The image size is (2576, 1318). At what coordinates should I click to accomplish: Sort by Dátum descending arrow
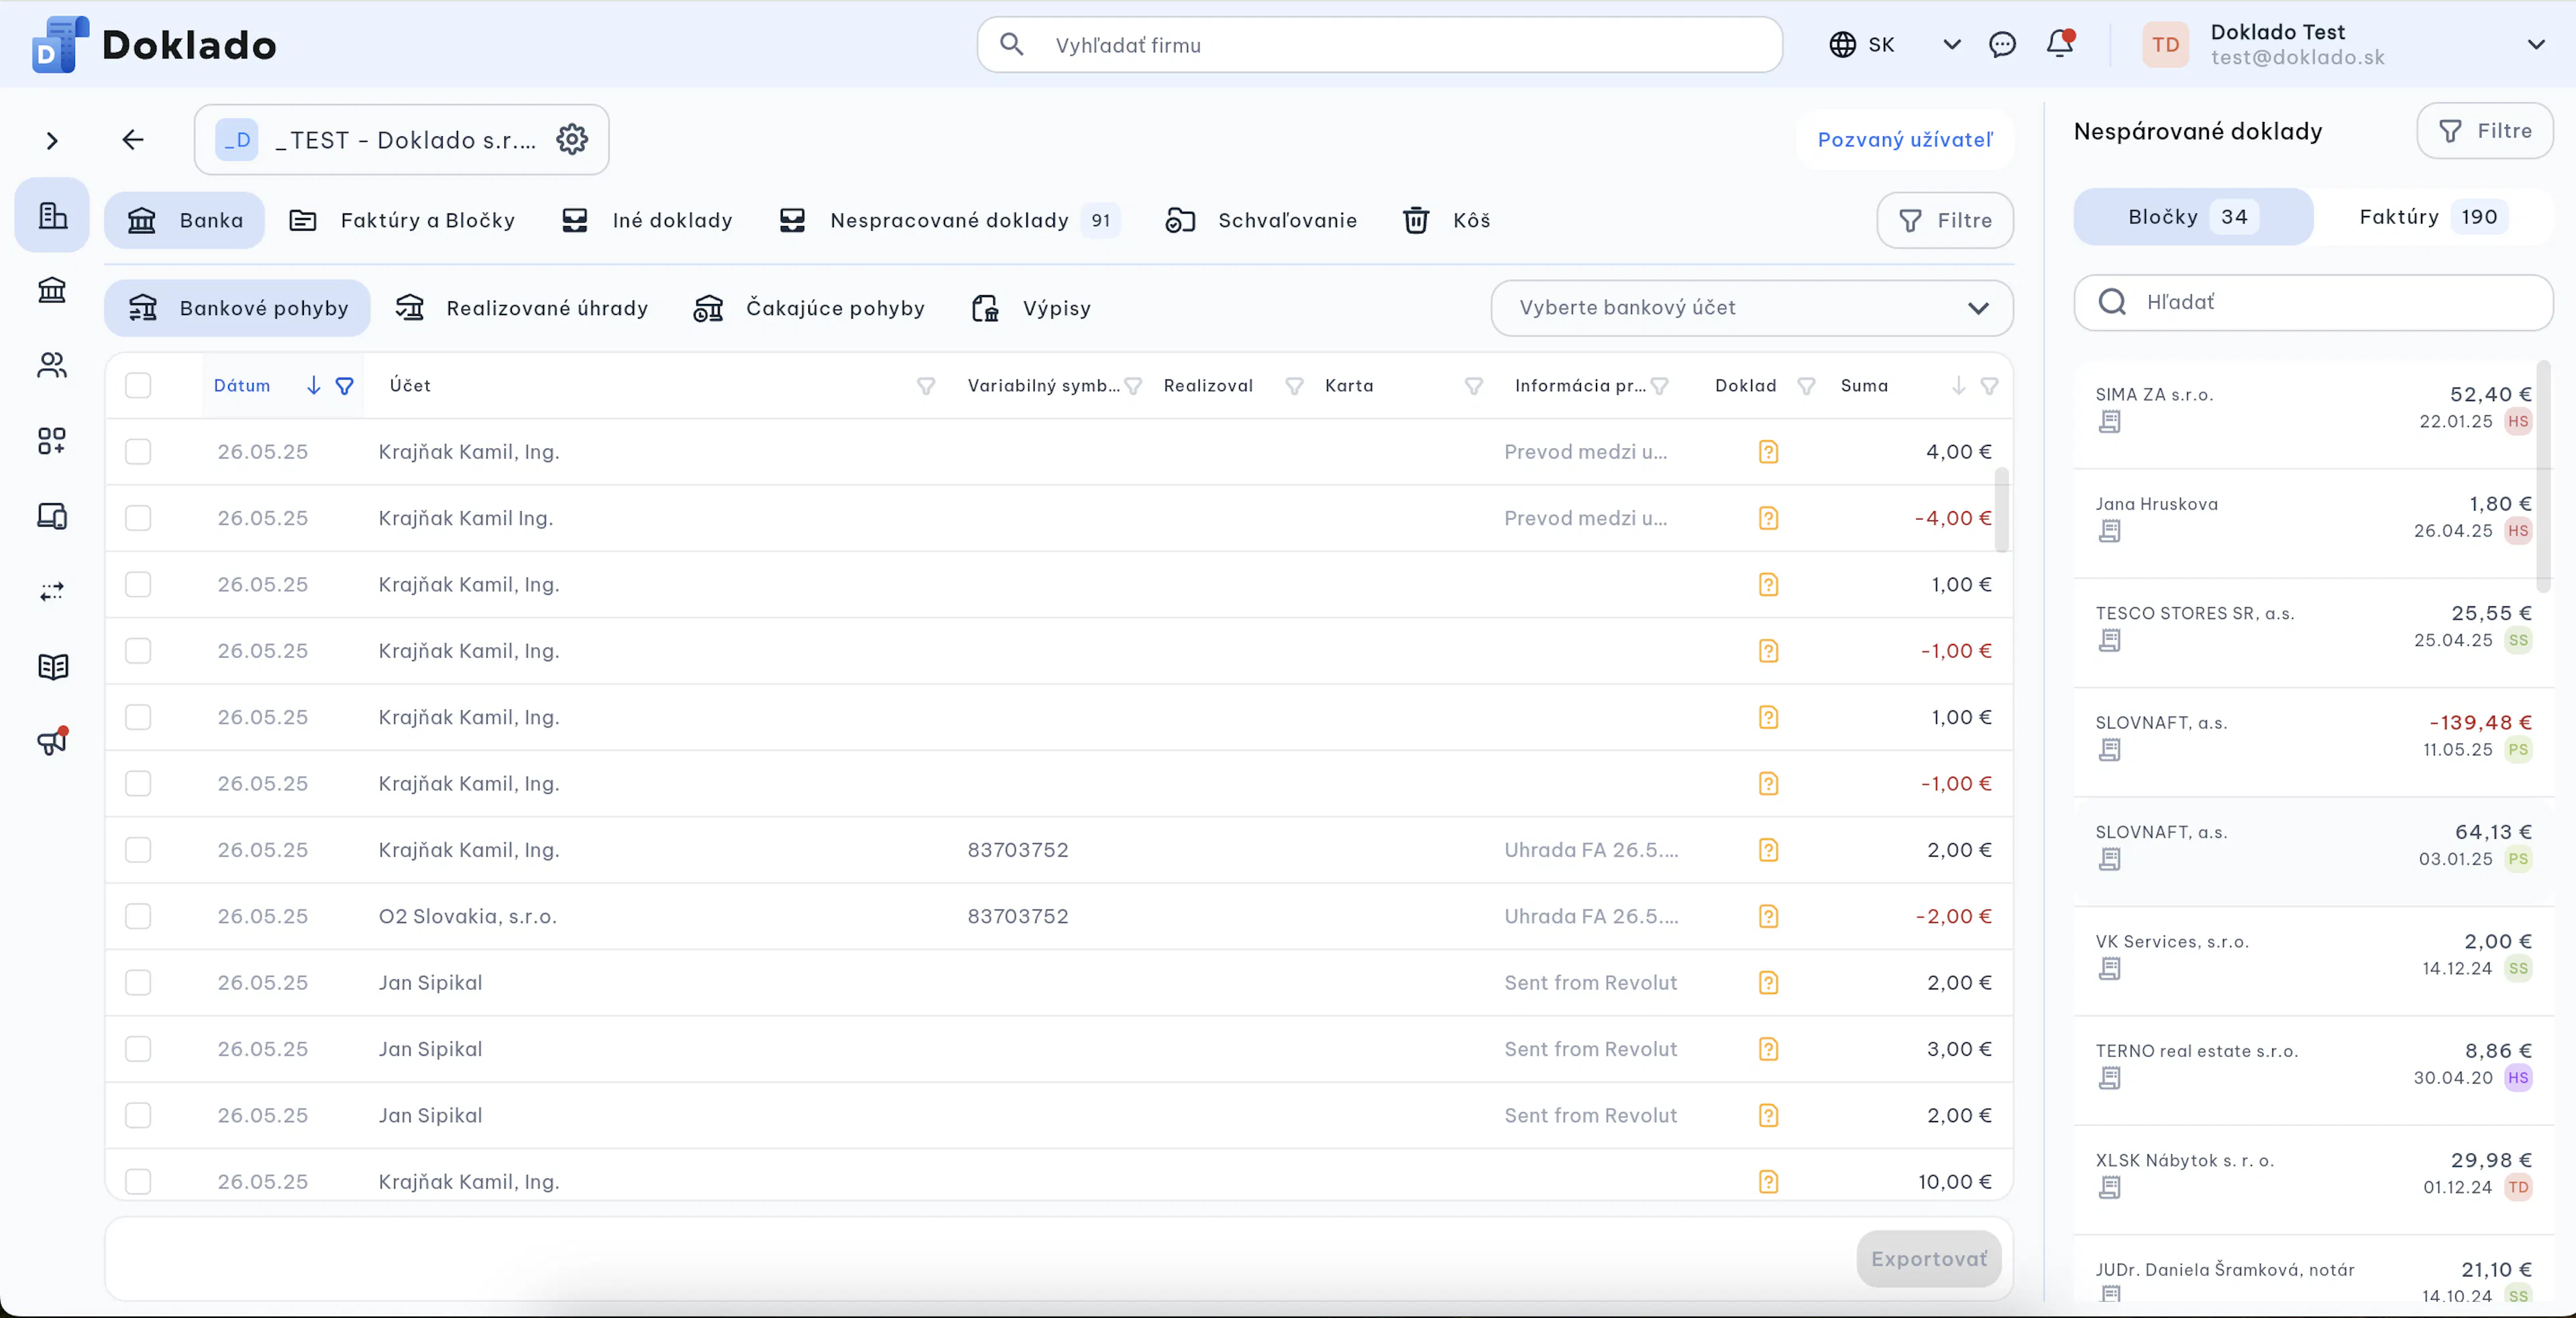point(313,385)
